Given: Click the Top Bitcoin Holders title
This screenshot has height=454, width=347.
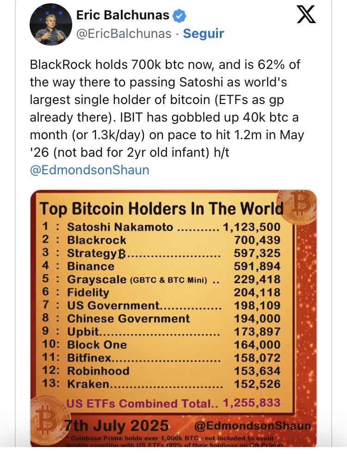Looking at the screenshot, I should (161, 209).
